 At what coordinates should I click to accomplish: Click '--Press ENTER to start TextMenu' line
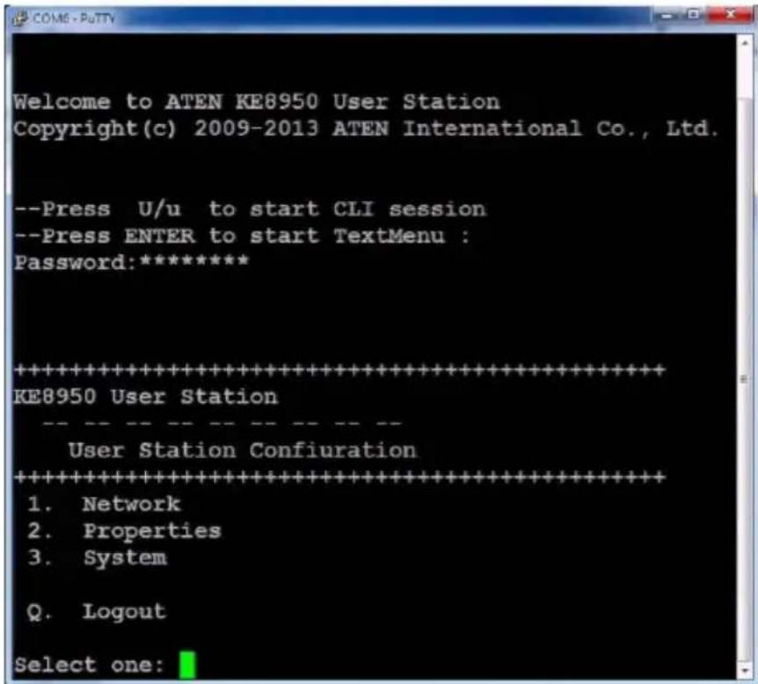(242, 236)
